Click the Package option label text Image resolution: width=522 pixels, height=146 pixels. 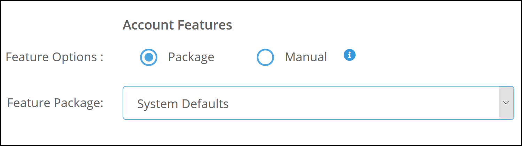click(191, 57)
